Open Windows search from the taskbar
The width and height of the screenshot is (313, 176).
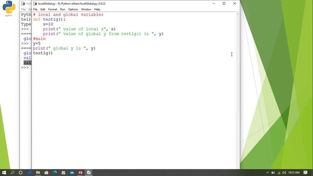[12, 173]
